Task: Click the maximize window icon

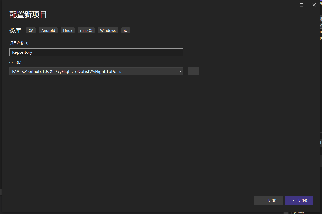Action: point(302,5)
